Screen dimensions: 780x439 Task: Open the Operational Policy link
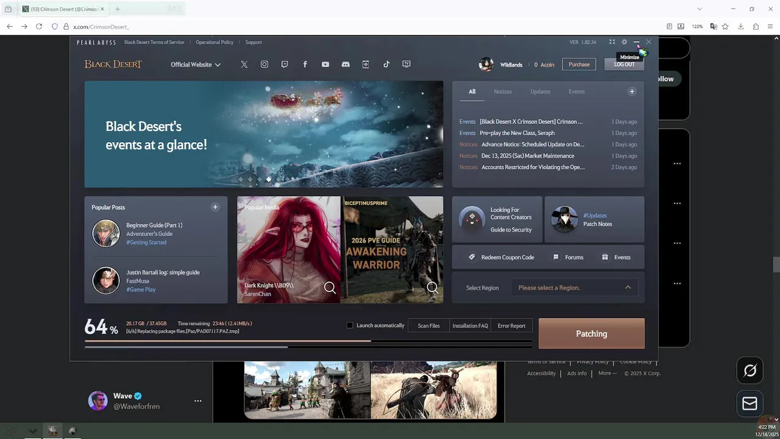click(214, 42)
